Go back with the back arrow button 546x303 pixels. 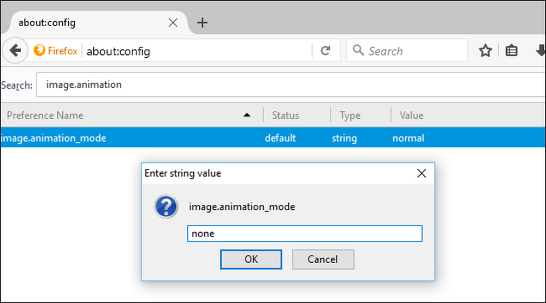click(x=15, y=51)
